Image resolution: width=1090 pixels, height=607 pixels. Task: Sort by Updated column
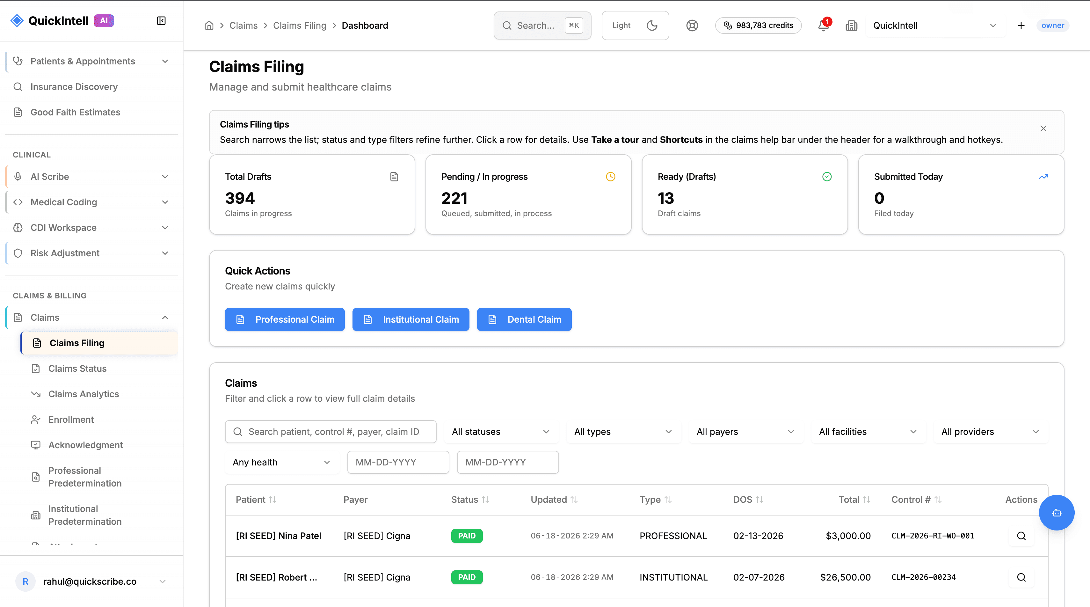(x=554, y=500)
